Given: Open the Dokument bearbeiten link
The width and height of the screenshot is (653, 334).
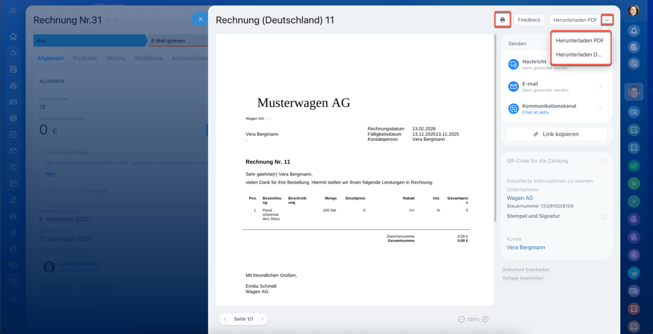Looking at the screenshot, I should click(x=525, y=270).
